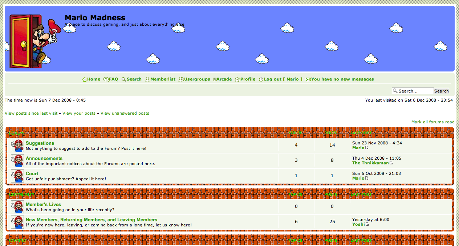Click the 'Mario Madness' site title
This screenshot has height=246, width=459.
95,17
